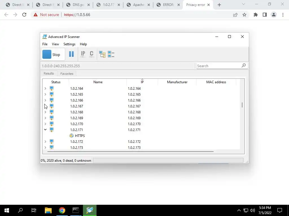This screenshot has height=216, width=289.
Task: Click the vertical scrollbar thumb in results
Action: tap(242, 105)
